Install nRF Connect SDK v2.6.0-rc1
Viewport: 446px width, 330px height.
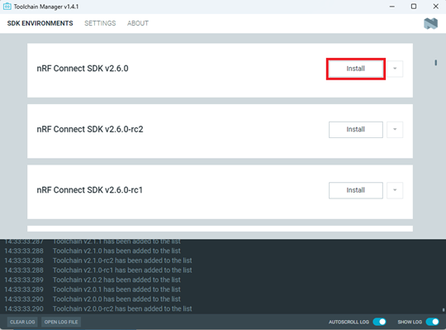coord(355,190)
